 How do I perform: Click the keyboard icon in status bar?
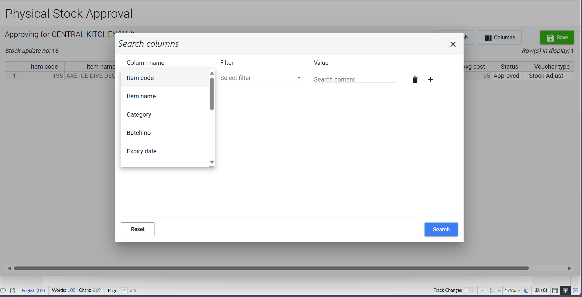click(x=483, y=291)
